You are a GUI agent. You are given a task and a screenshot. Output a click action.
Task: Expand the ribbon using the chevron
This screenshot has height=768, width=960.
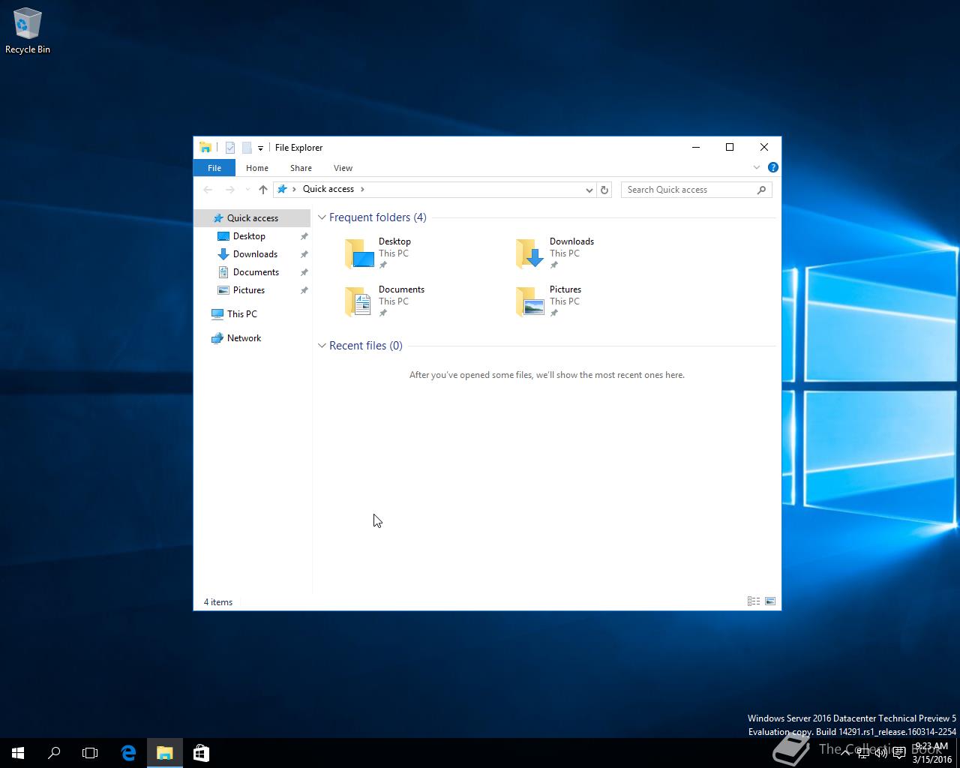click(x=756, y=167)
